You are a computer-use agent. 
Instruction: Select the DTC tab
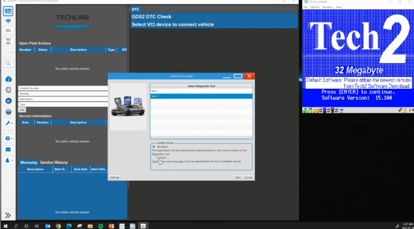135,10
